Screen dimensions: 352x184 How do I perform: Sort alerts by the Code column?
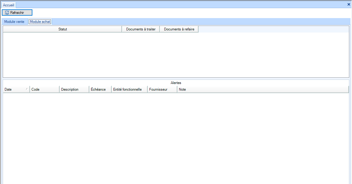(x=44, y=89)
